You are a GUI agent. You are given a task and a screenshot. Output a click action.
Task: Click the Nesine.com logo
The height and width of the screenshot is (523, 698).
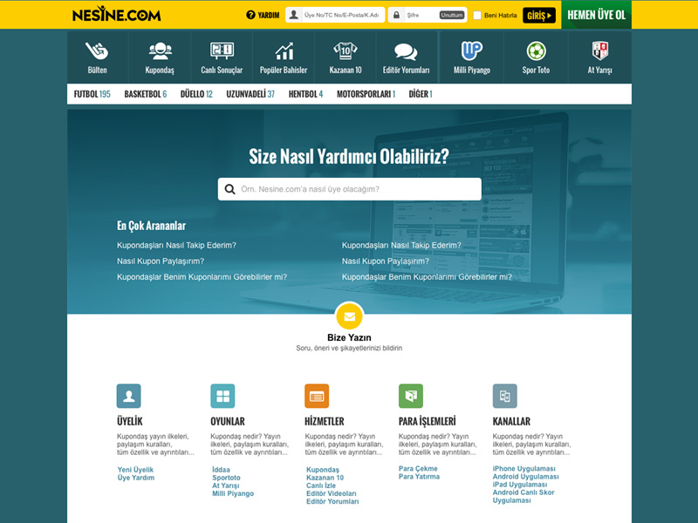[x=117, y=14]
